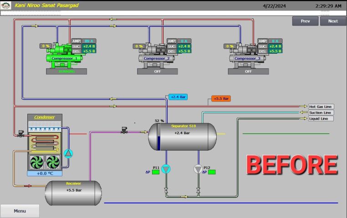Click the Compressor_1 AMP value field

click(x=89, y=41)
